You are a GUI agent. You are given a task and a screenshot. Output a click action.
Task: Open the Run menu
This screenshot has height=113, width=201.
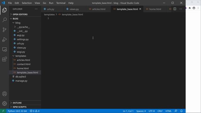[x=51, y=3]
